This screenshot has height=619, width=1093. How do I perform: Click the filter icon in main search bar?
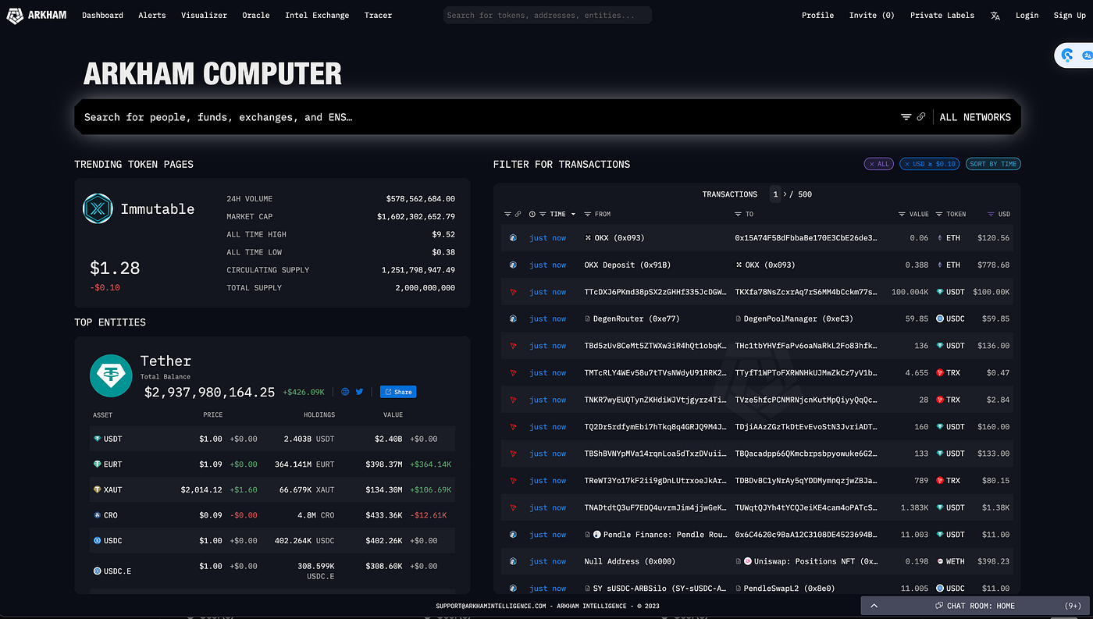(x=906, y=117)
